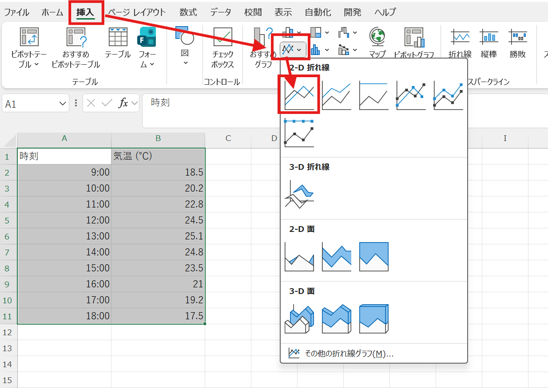Insert a Table from the ribbon

[118, 44]
